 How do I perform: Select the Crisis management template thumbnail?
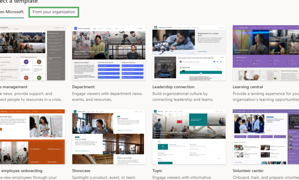coord(32,53)
